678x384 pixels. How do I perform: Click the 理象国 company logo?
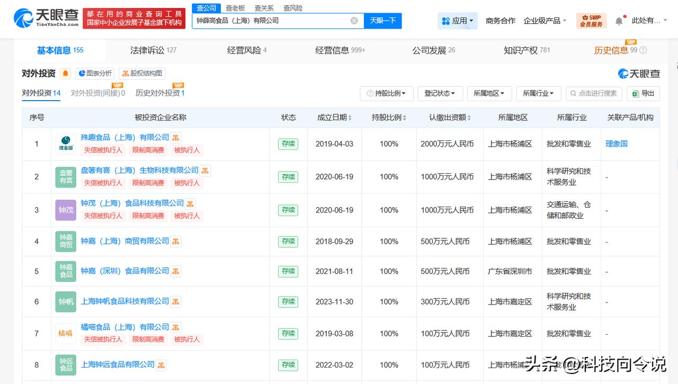pos(66,144)
